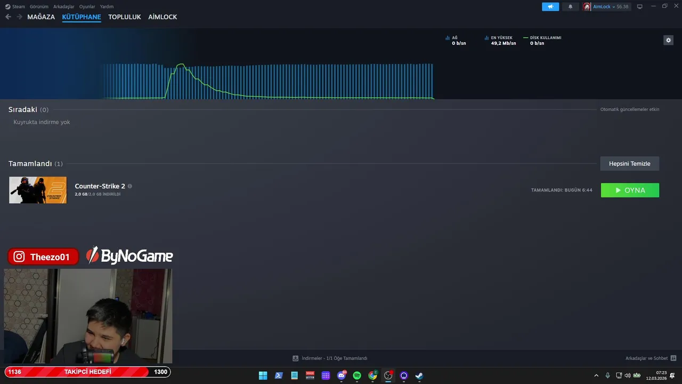The height and width of the screenshot is (384, 682).
Task: Open the Oyunlar menu
Action: [87, 6]
